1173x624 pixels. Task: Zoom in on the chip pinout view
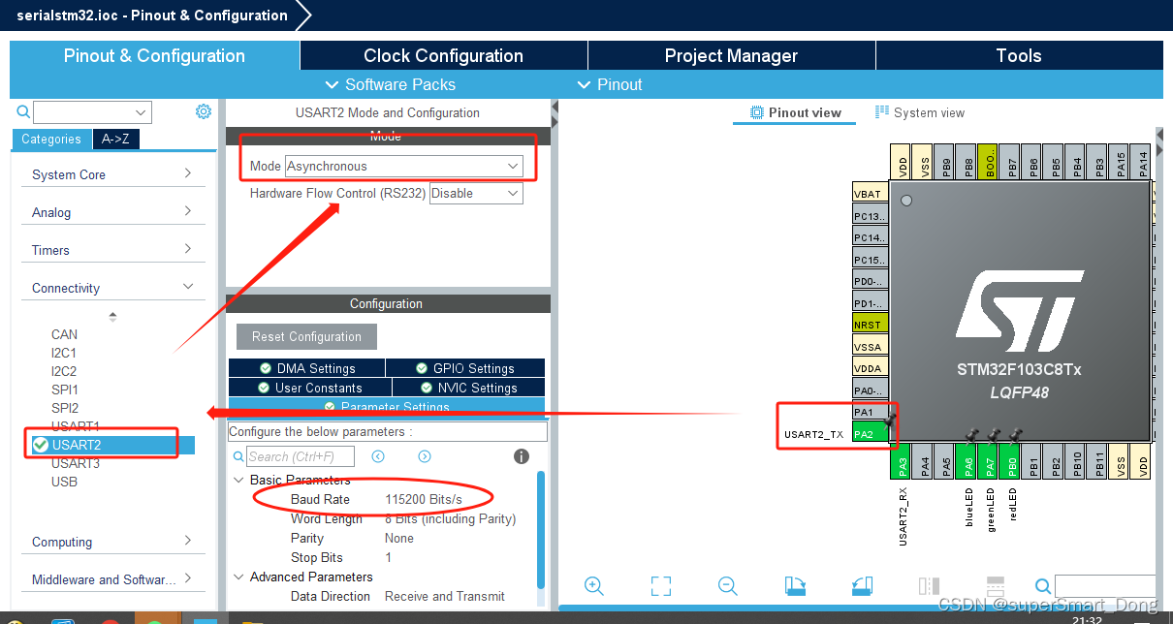click(x=594, y=585)
